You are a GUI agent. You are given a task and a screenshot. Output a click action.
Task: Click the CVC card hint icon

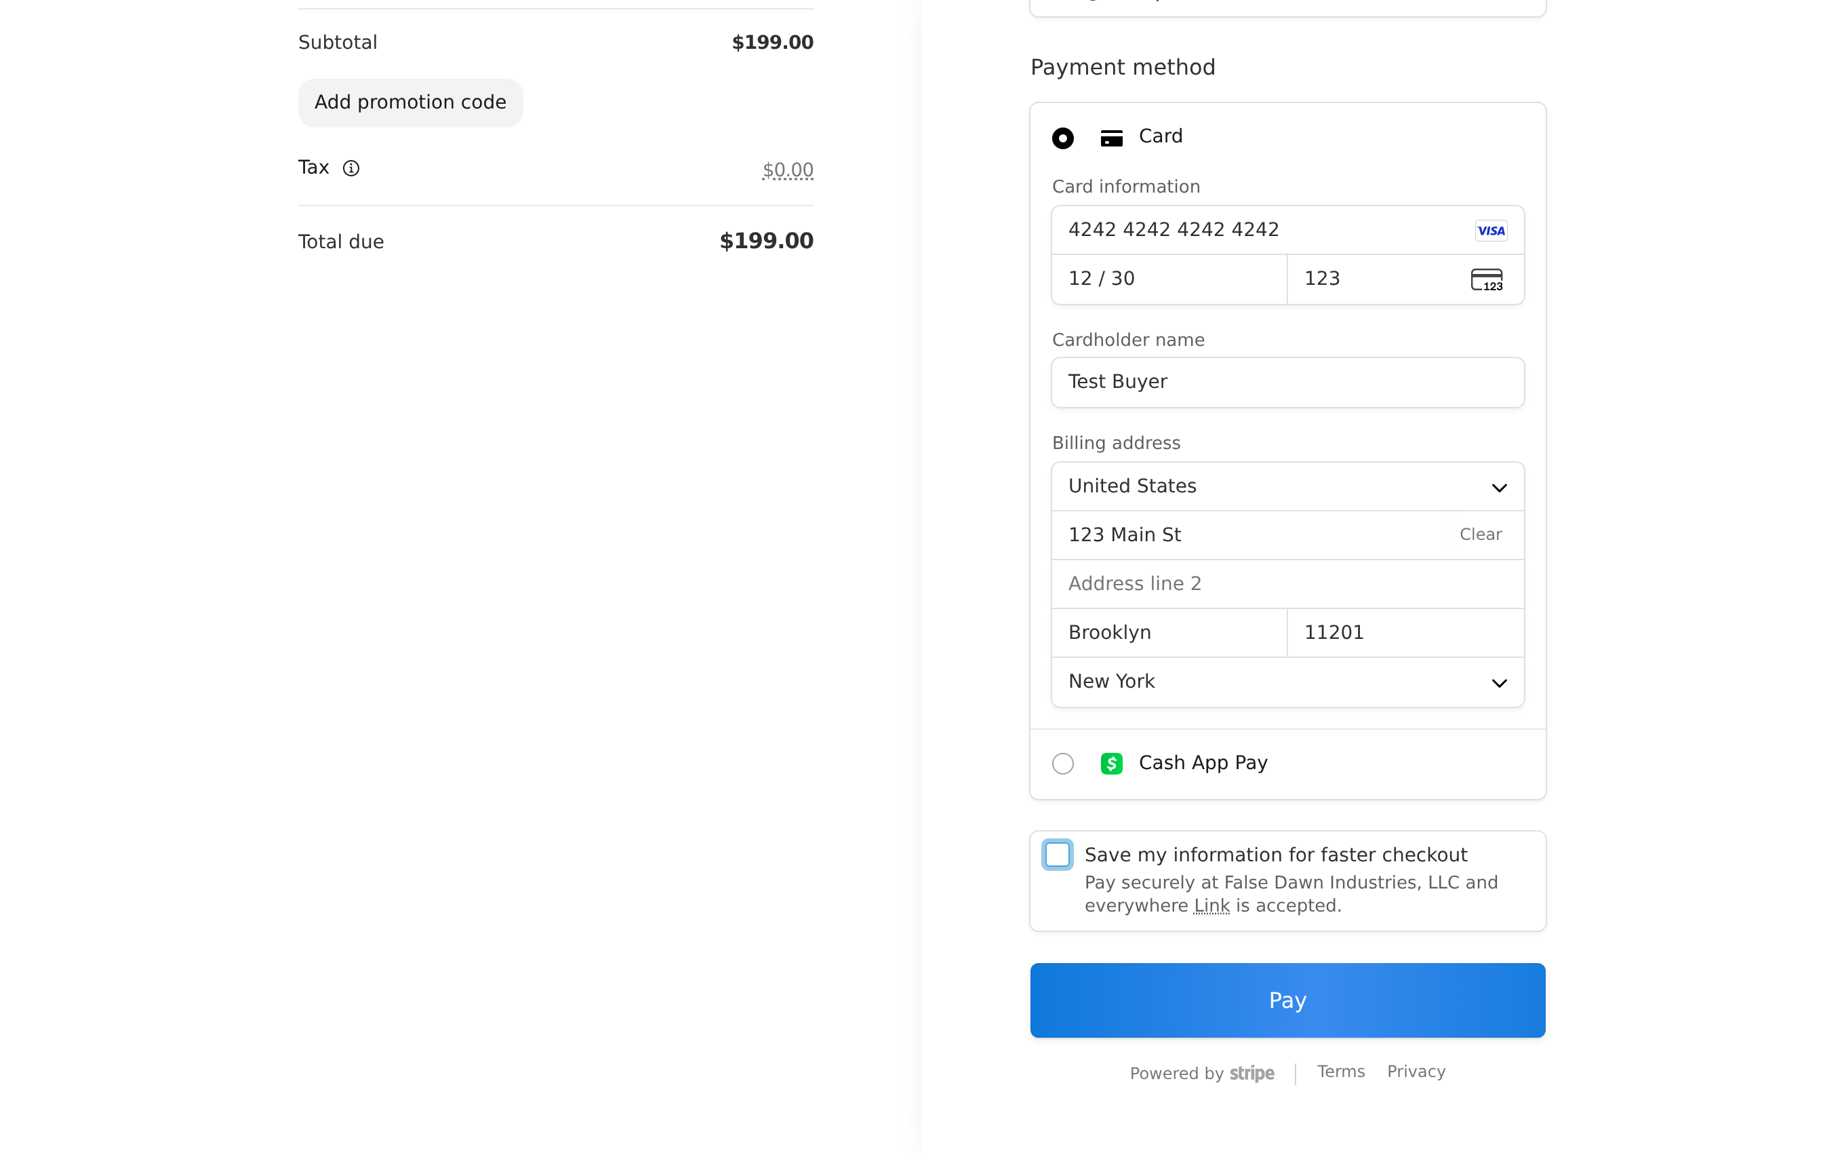point(1487,280)
